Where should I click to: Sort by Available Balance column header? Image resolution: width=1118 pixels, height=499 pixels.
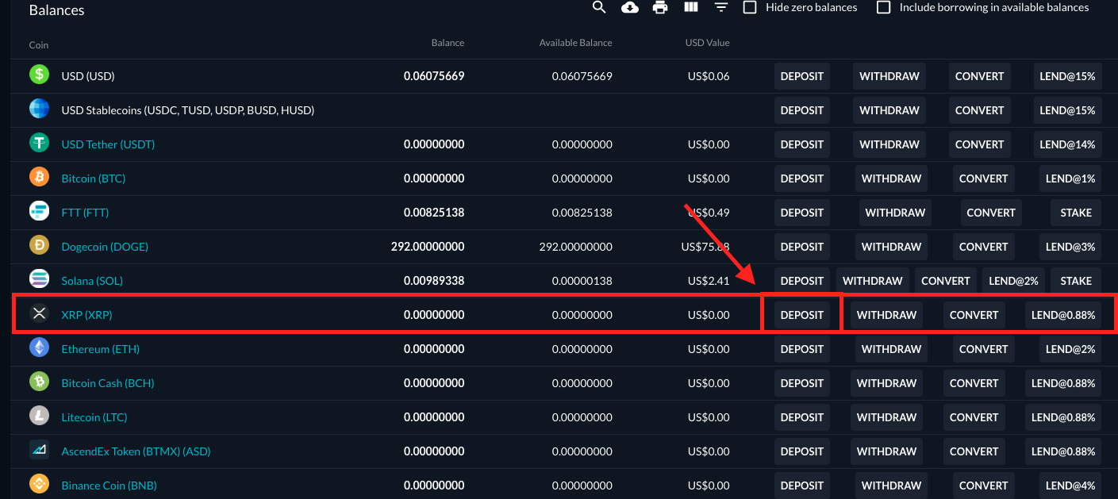(x=575, y=43)
